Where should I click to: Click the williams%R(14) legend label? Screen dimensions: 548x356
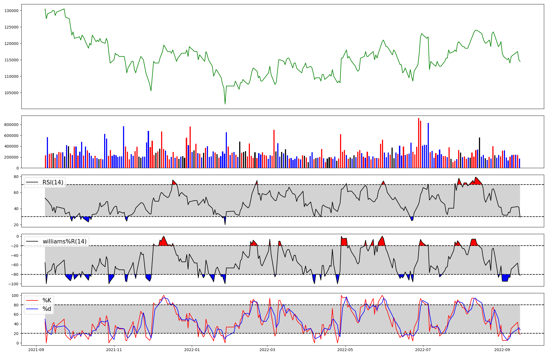64,242
